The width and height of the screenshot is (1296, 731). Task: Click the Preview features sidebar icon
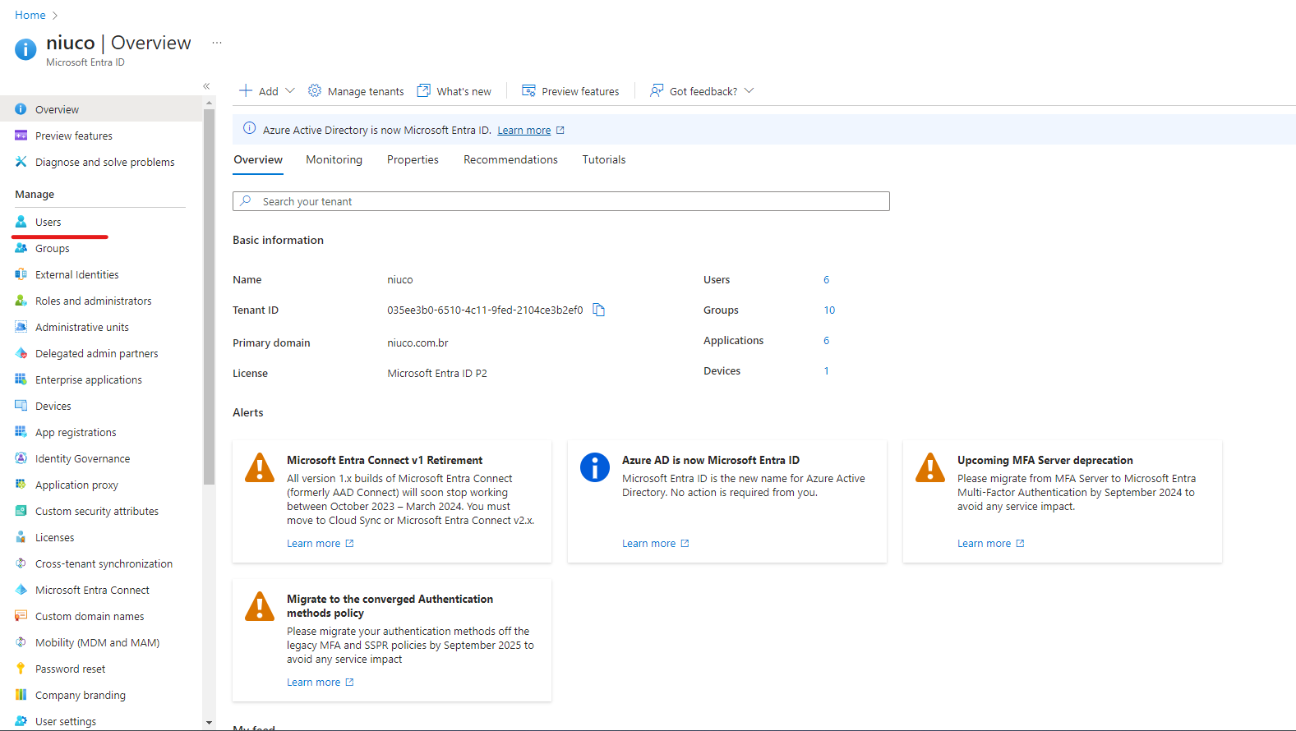point(21,136)
